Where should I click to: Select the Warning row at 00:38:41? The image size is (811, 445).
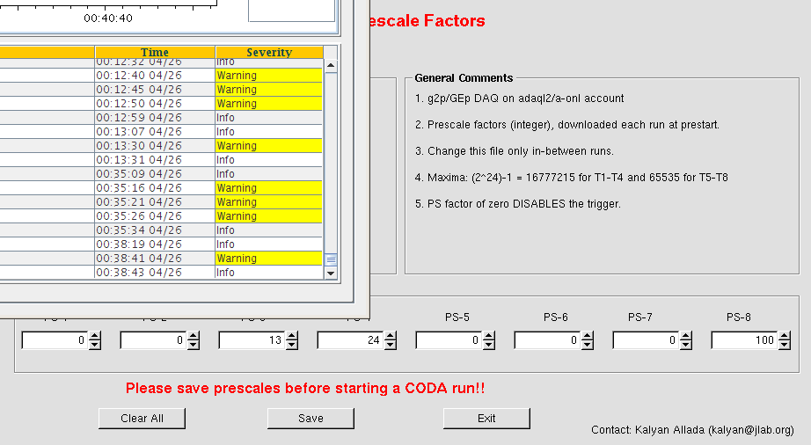[161, 259]
